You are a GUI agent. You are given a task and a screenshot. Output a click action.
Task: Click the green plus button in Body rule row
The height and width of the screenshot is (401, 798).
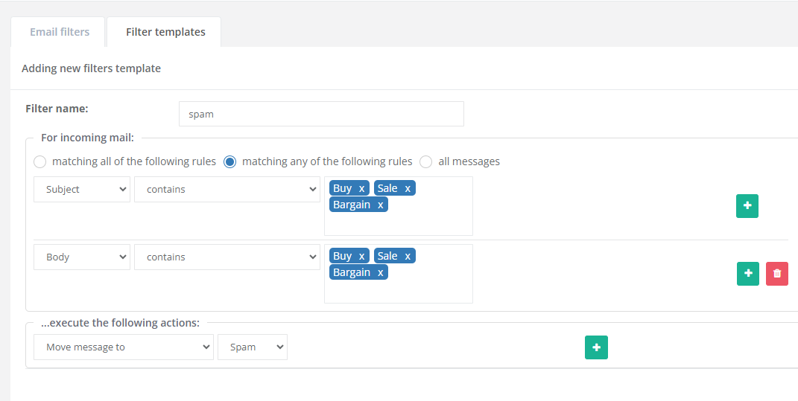pyautogui.click(x=748, y=274)
